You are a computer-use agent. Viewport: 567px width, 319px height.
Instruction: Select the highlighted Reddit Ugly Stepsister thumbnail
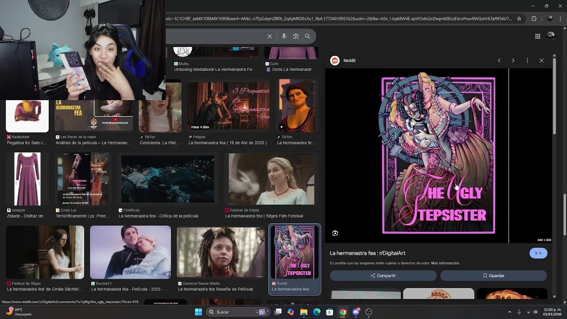click(295, 253)
